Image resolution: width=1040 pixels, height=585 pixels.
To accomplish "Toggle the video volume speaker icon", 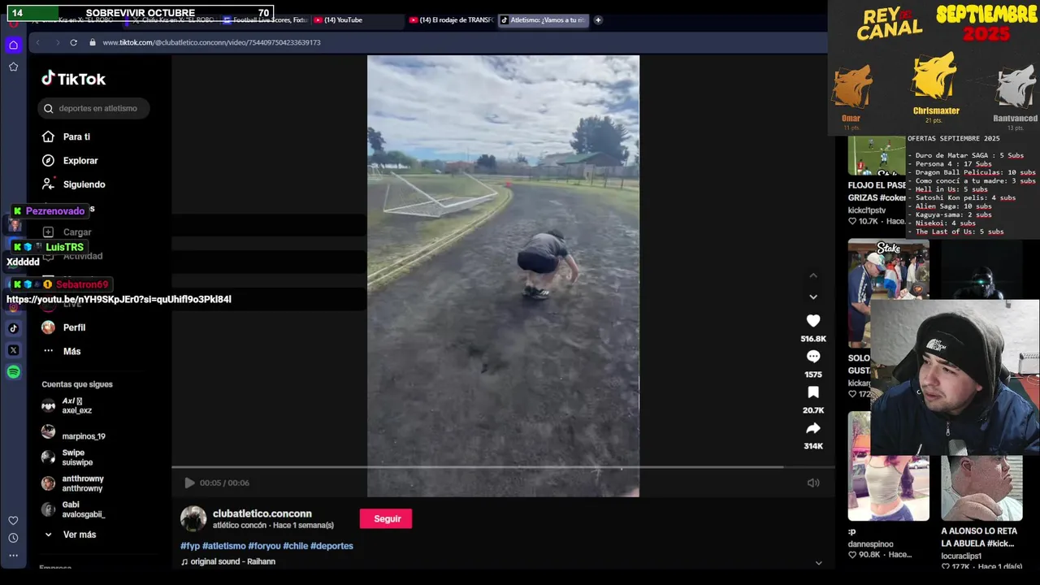I will [x=813, y=483].
